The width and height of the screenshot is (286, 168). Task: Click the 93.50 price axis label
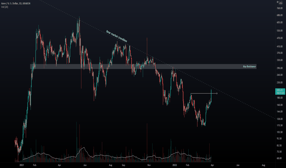pos(279,139)
